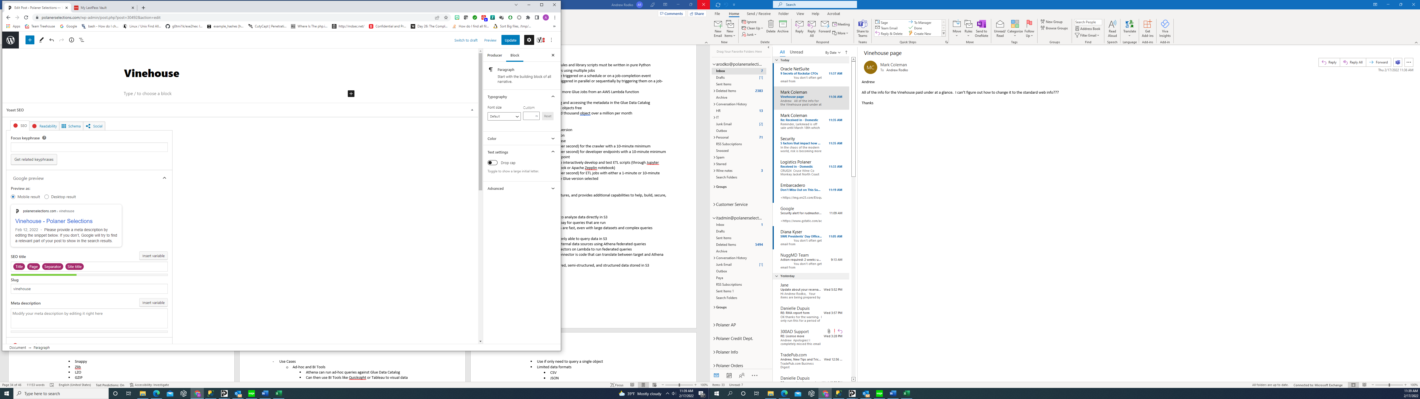1420x399 pixels.
Task: Select the pencil Tools icon in WordPress editor
Action: [x=41, y=40]
